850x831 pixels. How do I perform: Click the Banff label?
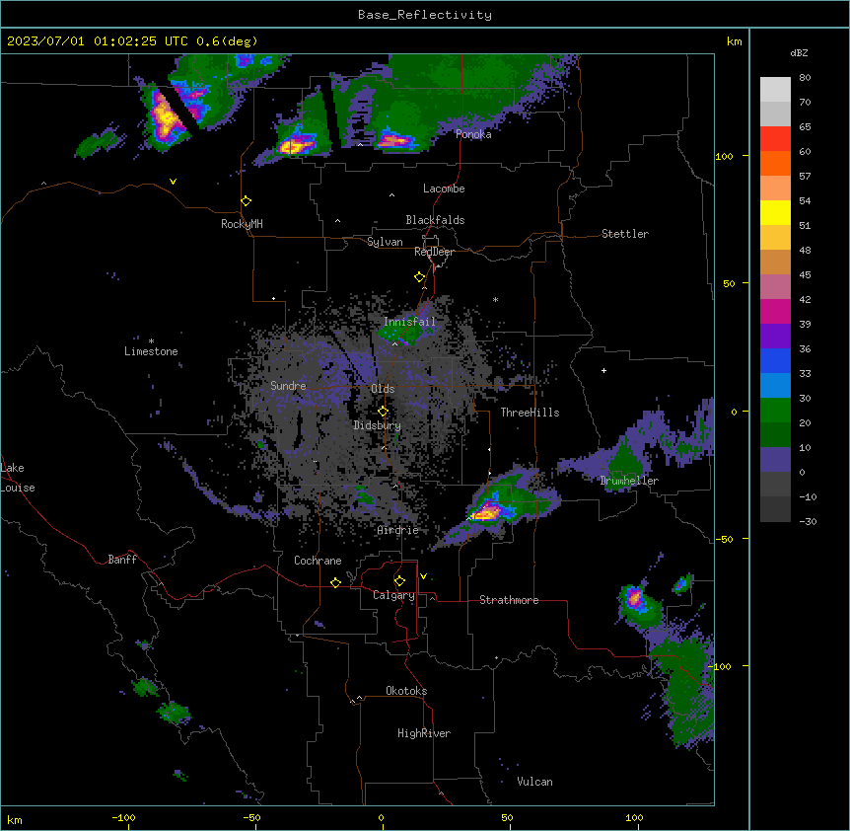[x=122, y=560]
